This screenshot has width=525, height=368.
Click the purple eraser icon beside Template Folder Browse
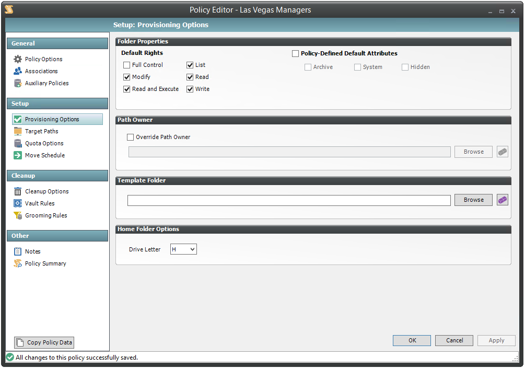tap(502, 200)
